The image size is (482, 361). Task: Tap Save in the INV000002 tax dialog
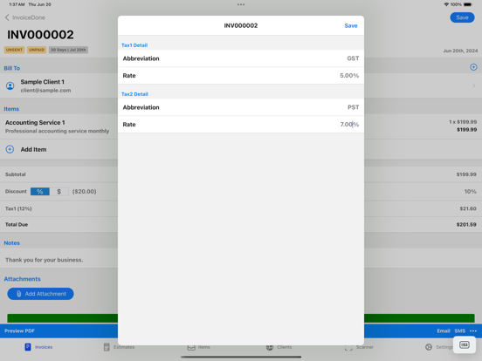[x=351, y=26]
